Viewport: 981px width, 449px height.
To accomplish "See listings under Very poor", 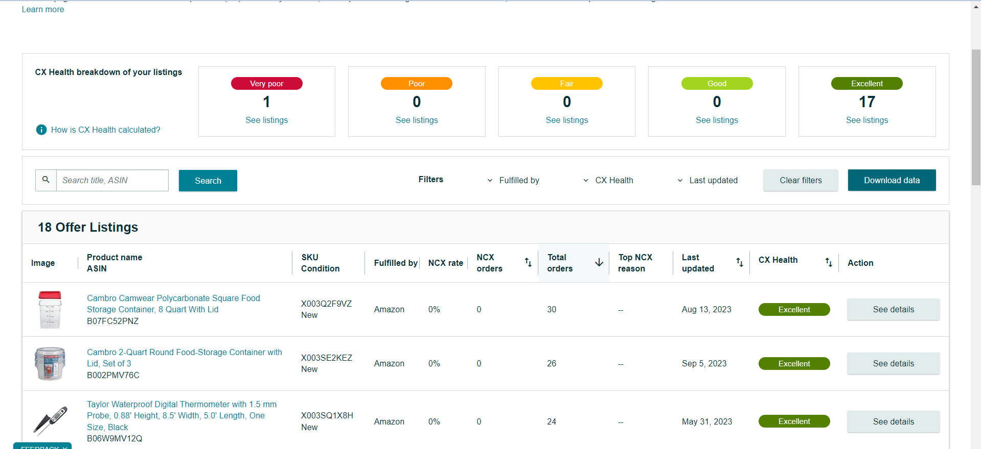I will point(267,120).
